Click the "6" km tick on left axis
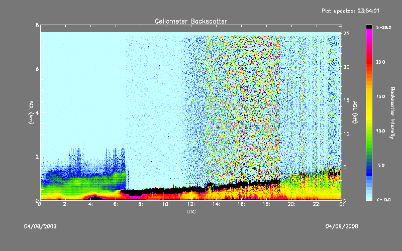Screen dimensions: 402x251 coord(37,69)
